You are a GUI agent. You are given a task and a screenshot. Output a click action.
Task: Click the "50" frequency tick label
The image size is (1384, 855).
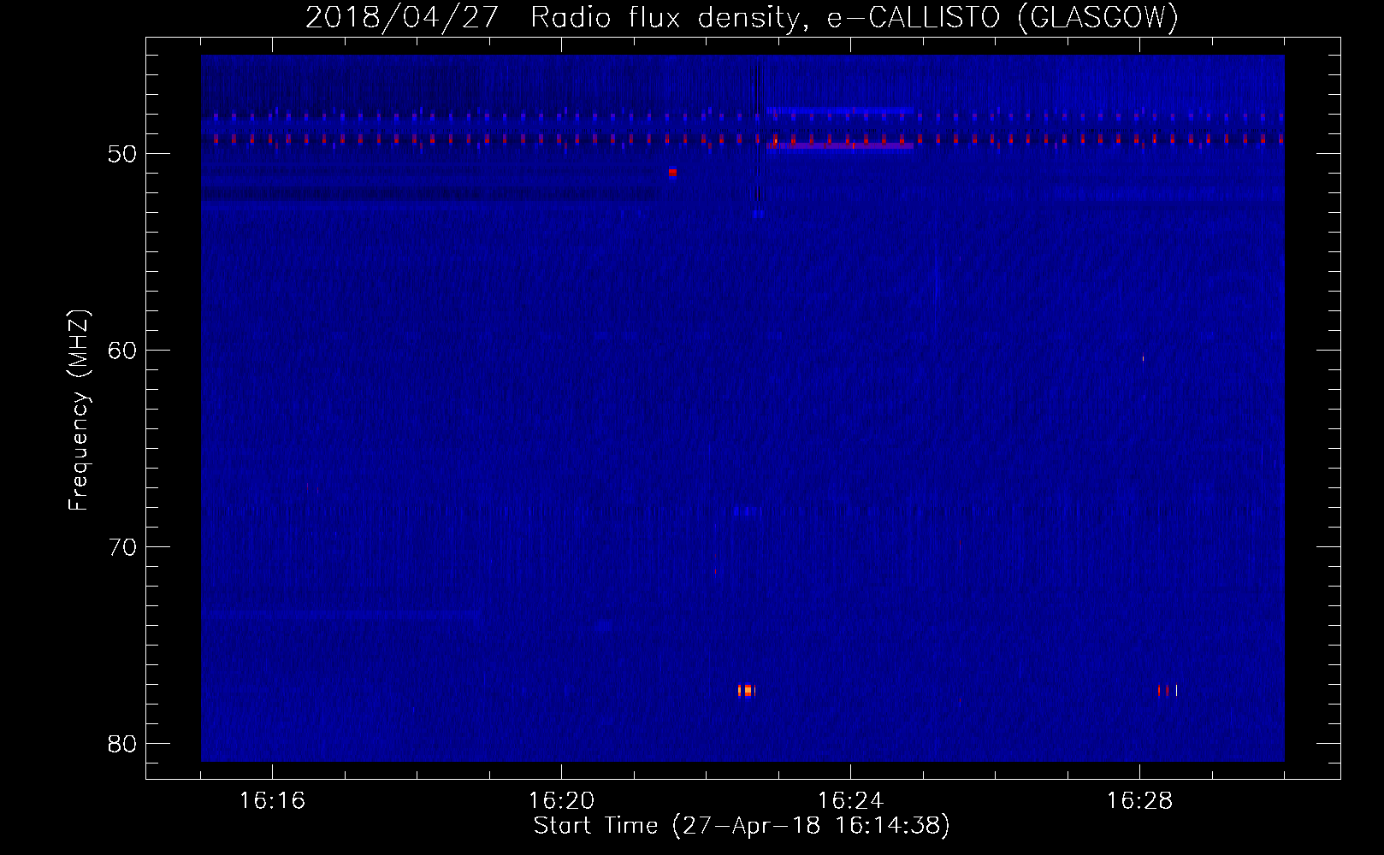(122, 154)
